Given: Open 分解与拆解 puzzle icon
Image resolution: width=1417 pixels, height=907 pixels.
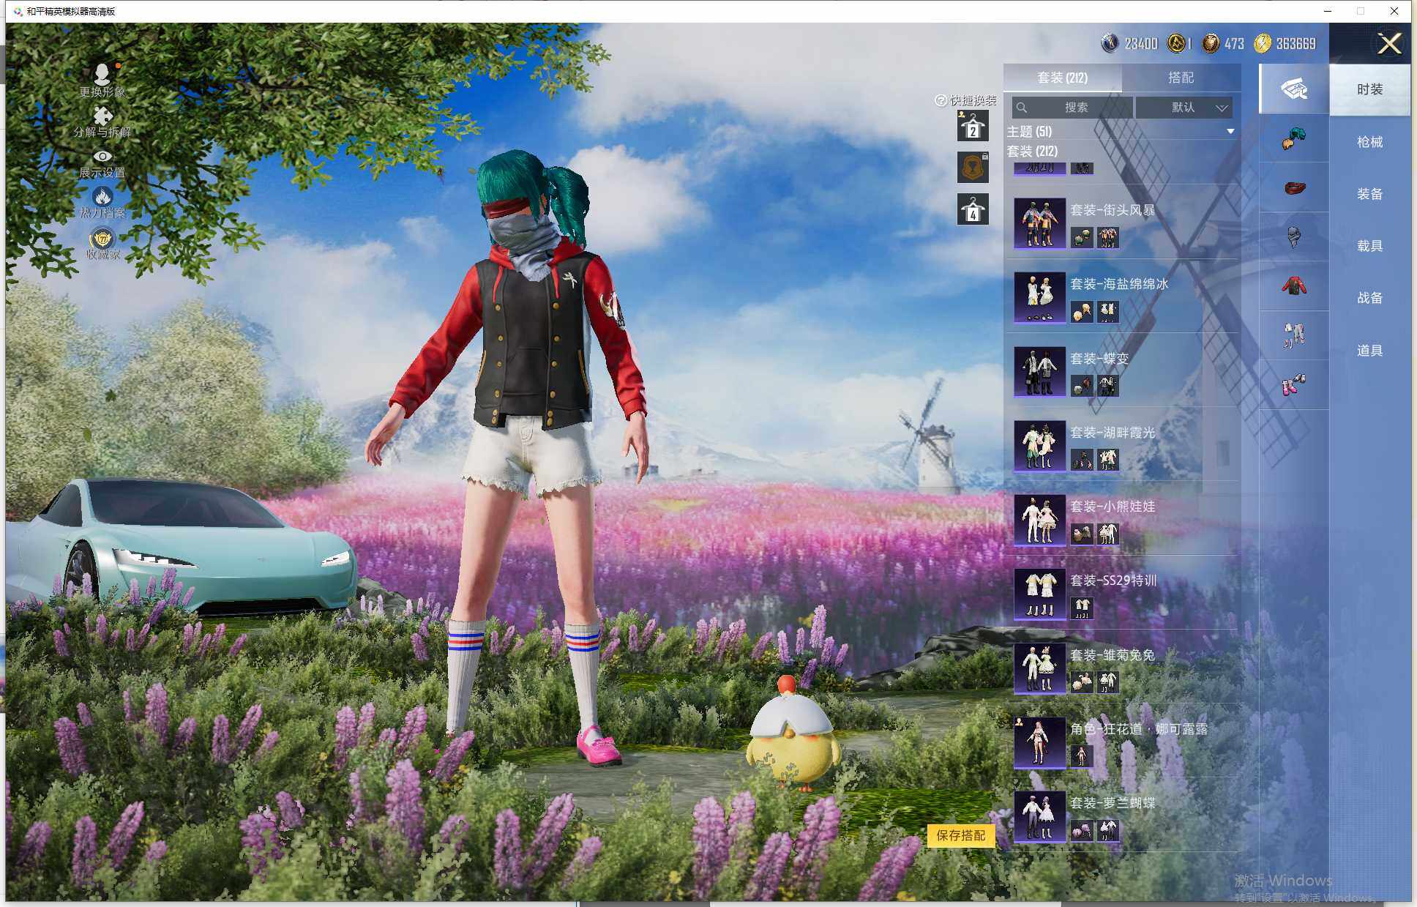Looking at the screenshot, I should coord(102,116).
